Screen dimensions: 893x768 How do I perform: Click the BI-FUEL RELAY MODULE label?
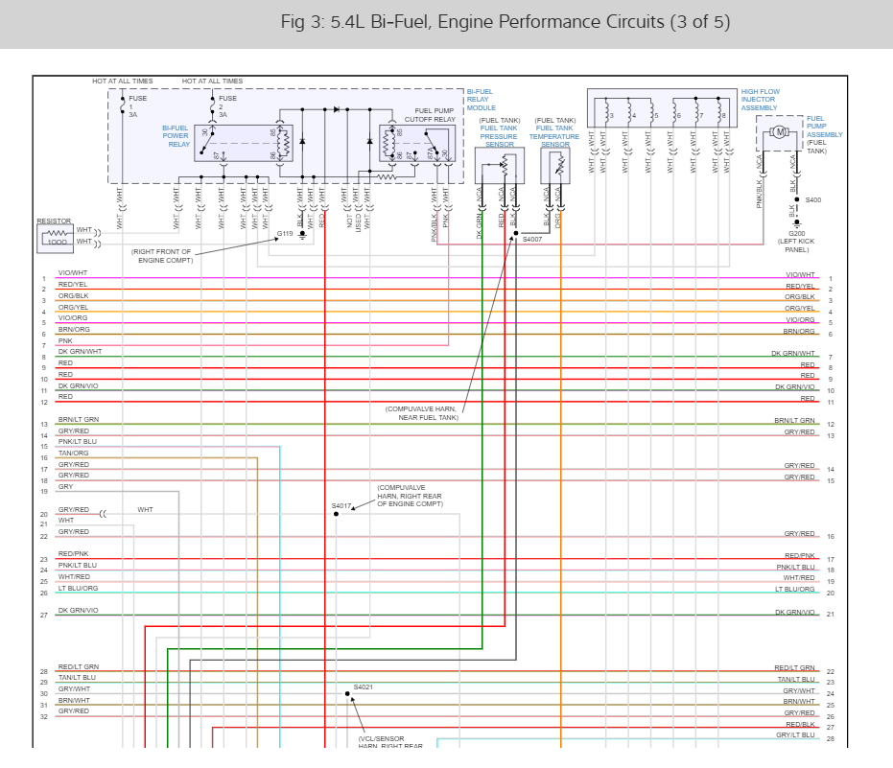[x=481, y=100]
